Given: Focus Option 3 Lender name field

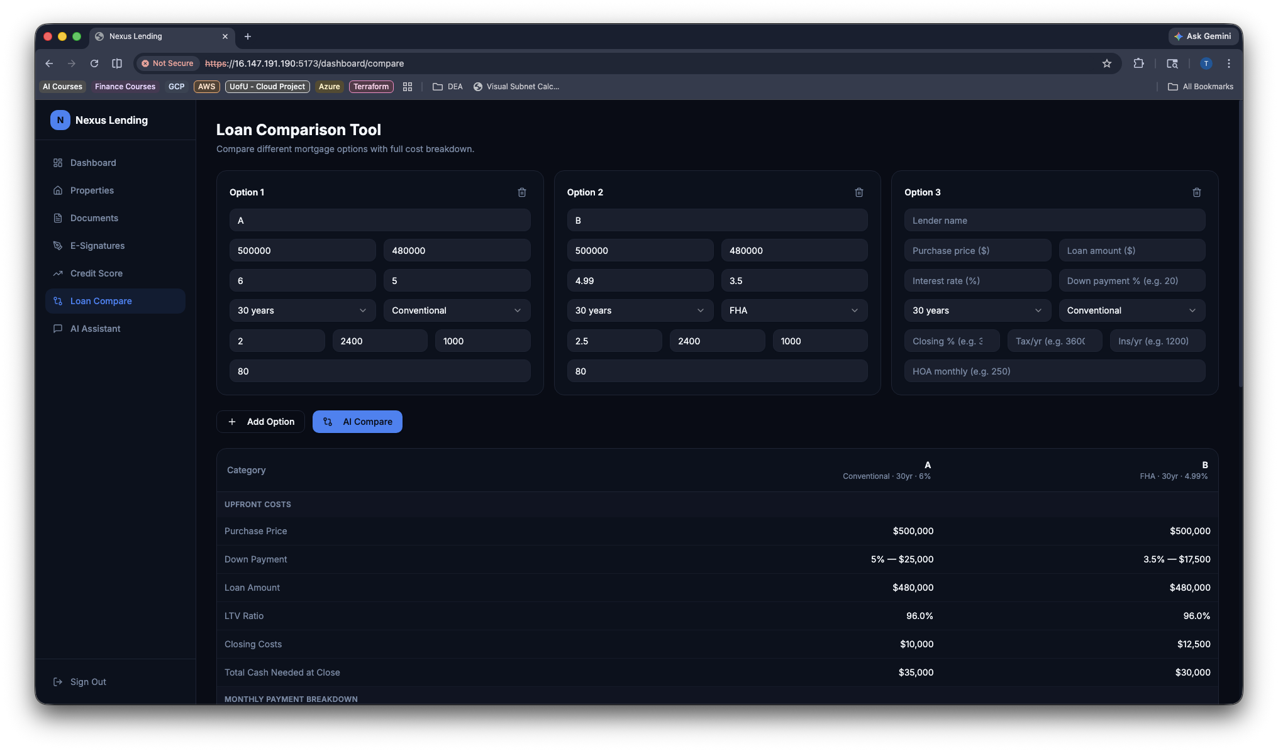Looking at the screenshot, I should point(1054,221).
